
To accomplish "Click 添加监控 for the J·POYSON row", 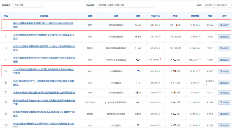I will pos(224,102).
